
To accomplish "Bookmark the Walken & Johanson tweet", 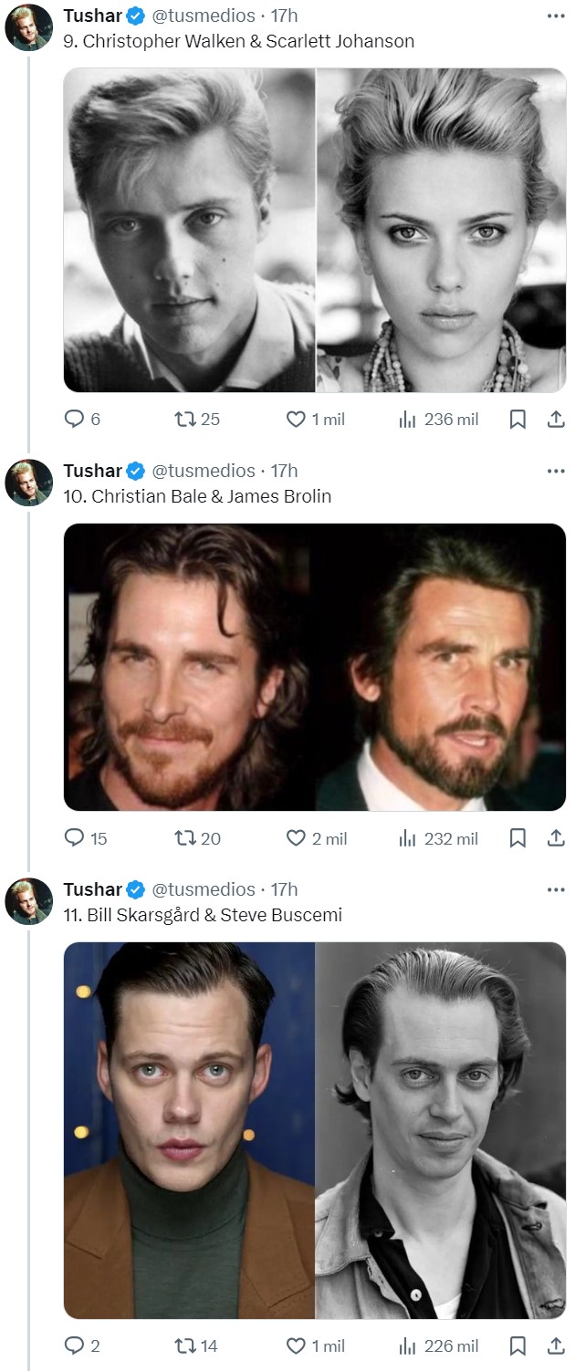I will click(517, 420).
